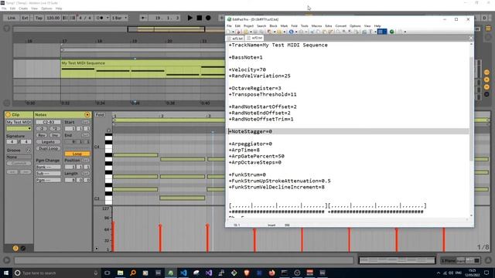Open EditPad Pro Options menu
This screenshot has width=495, height=278.
(355, 25)
